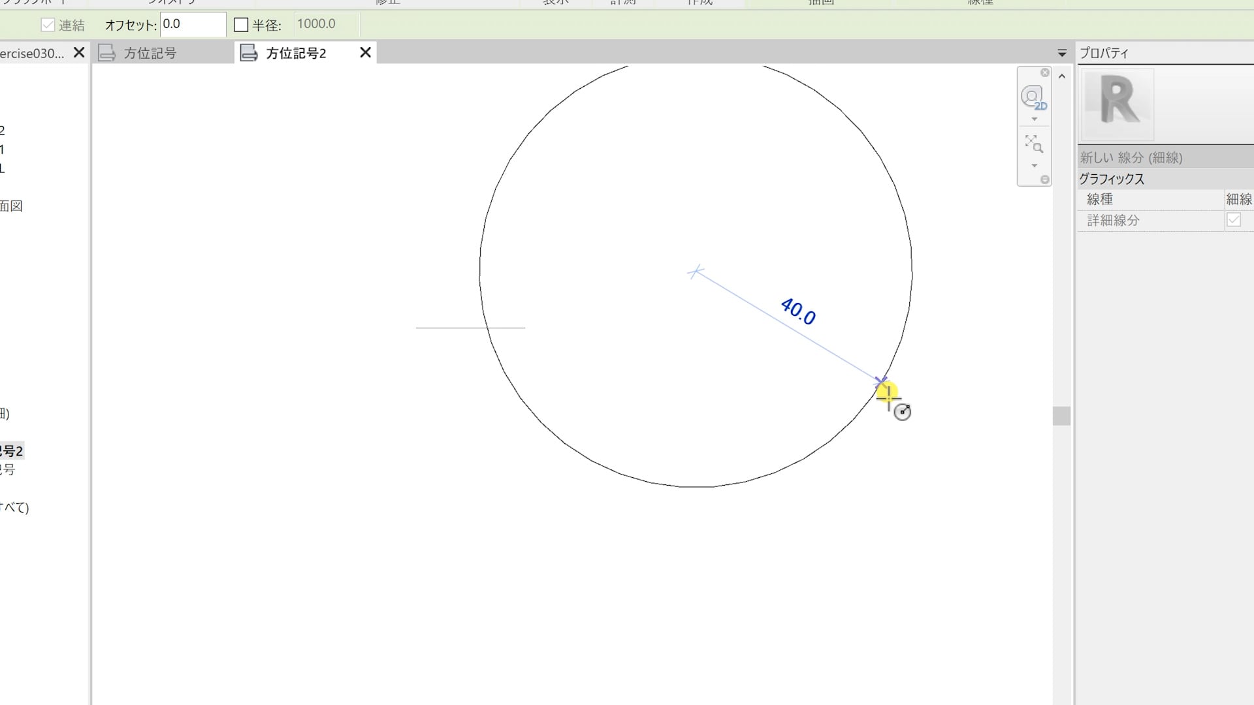
Task: Toggle the 詳細線分 checkbox in properties
Action: 1233,220
